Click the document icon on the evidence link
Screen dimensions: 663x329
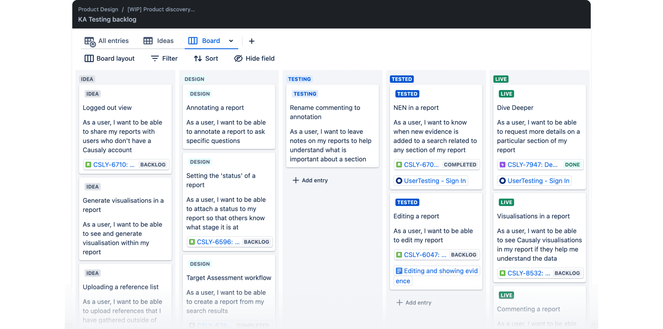(398, 271)
